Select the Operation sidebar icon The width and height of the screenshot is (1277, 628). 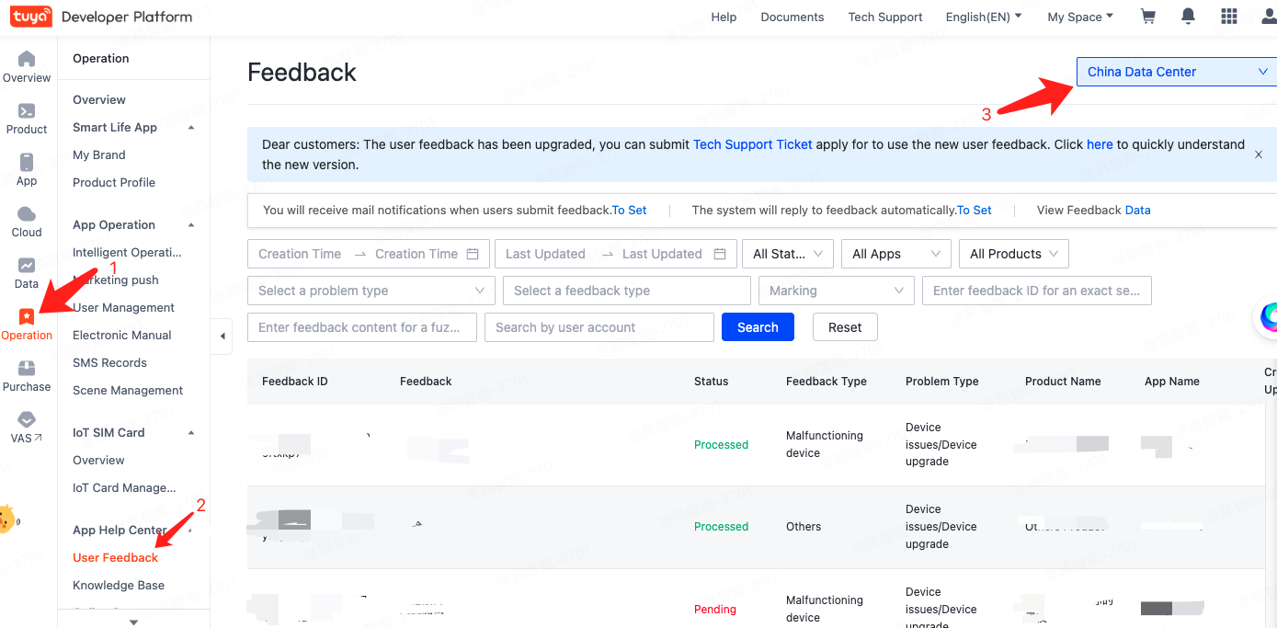(x=27, y=316)
